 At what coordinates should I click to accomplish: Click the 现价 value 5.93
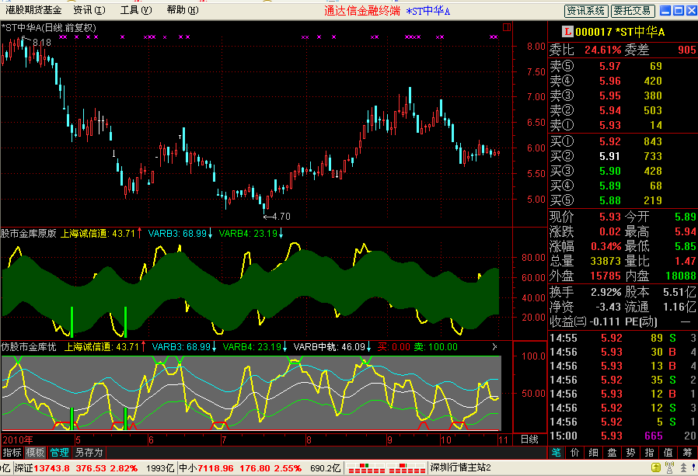tap(610, 217)
